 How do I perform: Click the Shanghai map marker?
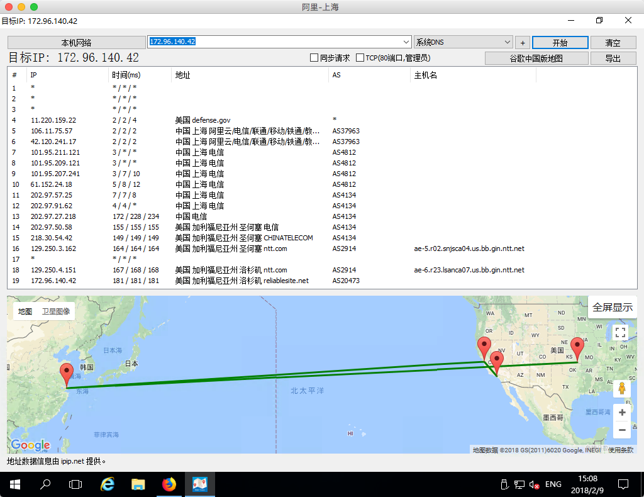pyautogui.click(x=67, y=374)
